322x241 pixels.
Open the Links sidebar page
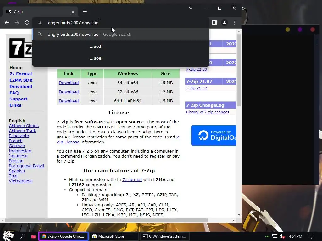click(15, 105)
